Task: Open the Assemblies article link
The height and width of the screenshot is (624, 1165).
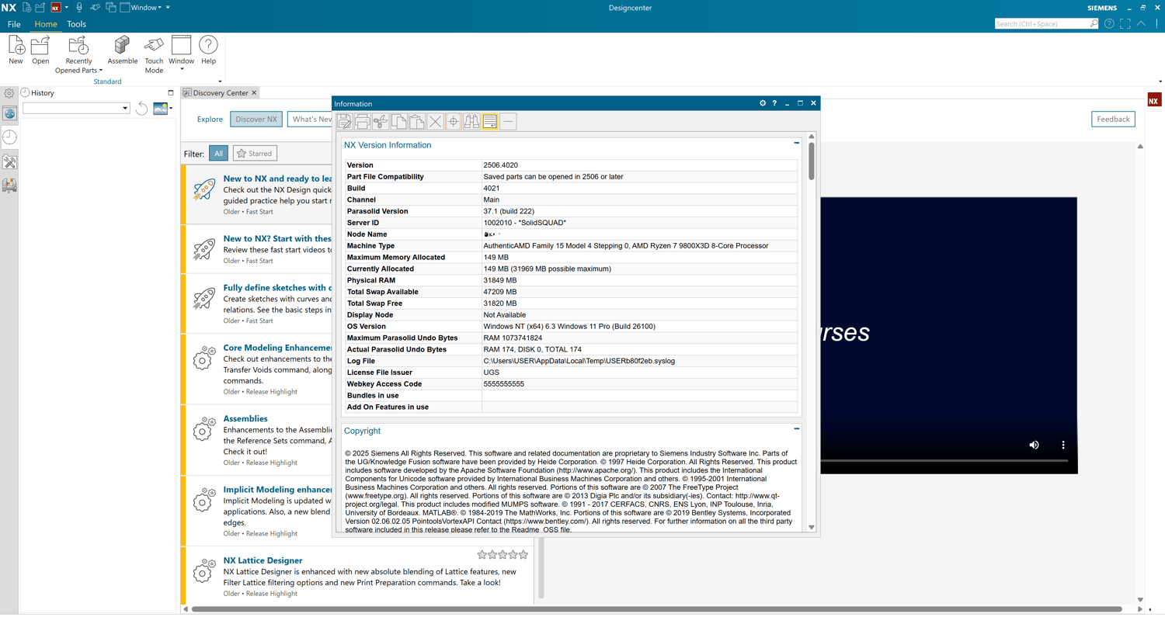Action: click(x=245, y=419)
